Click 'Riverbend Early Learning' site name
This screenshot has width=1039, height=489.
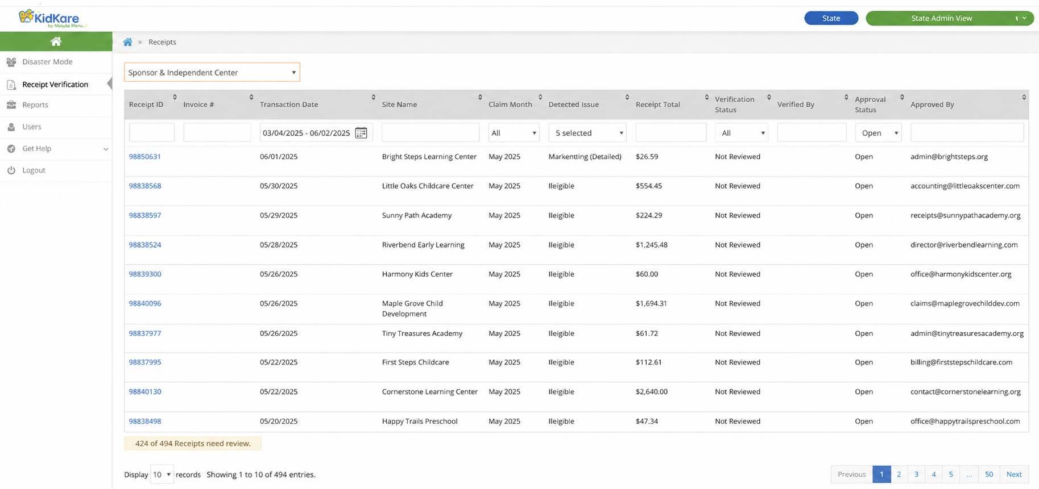coord(423,245)
